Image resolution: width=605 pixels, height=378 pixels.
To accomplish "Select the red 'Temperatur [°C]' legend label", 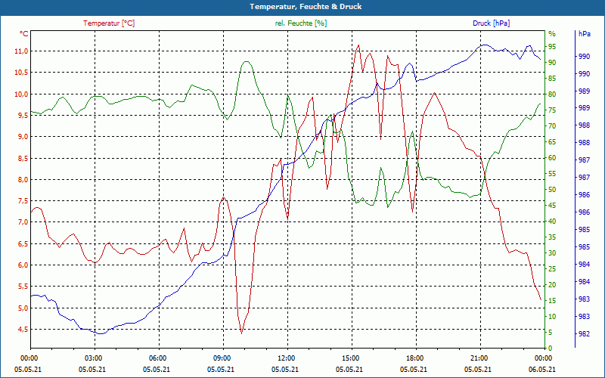I will (109, 23).
